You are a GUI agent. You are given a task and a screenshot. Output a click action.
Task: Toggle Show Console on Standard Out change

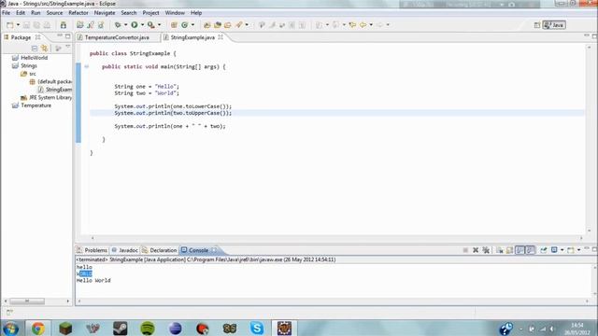point(520,250)
